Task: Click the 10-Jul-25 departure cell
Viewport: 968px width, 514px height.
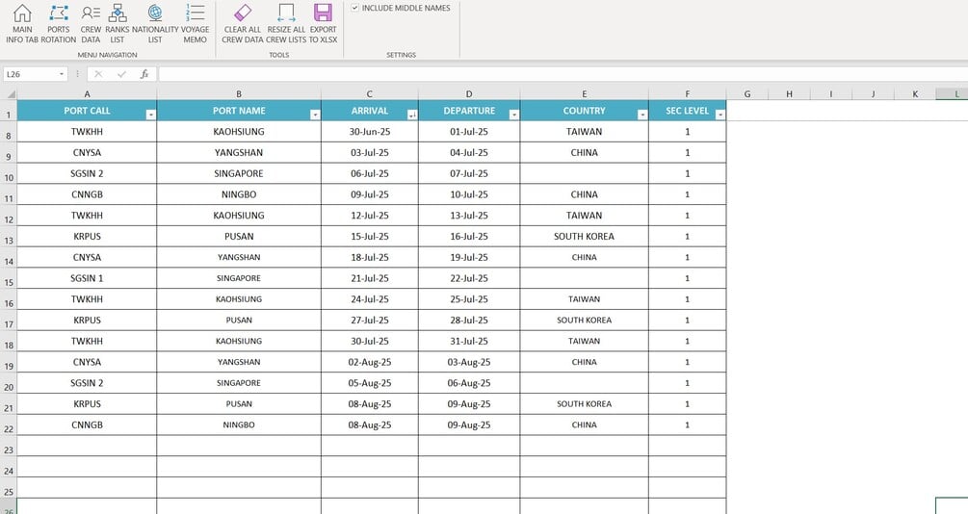Action: 469,194
